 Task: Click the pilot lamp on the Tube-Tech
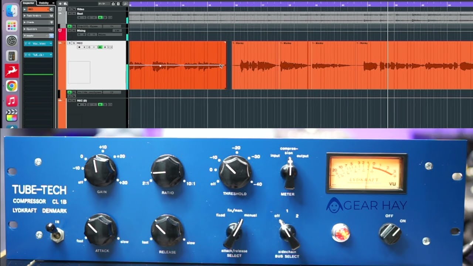(340, 233)
